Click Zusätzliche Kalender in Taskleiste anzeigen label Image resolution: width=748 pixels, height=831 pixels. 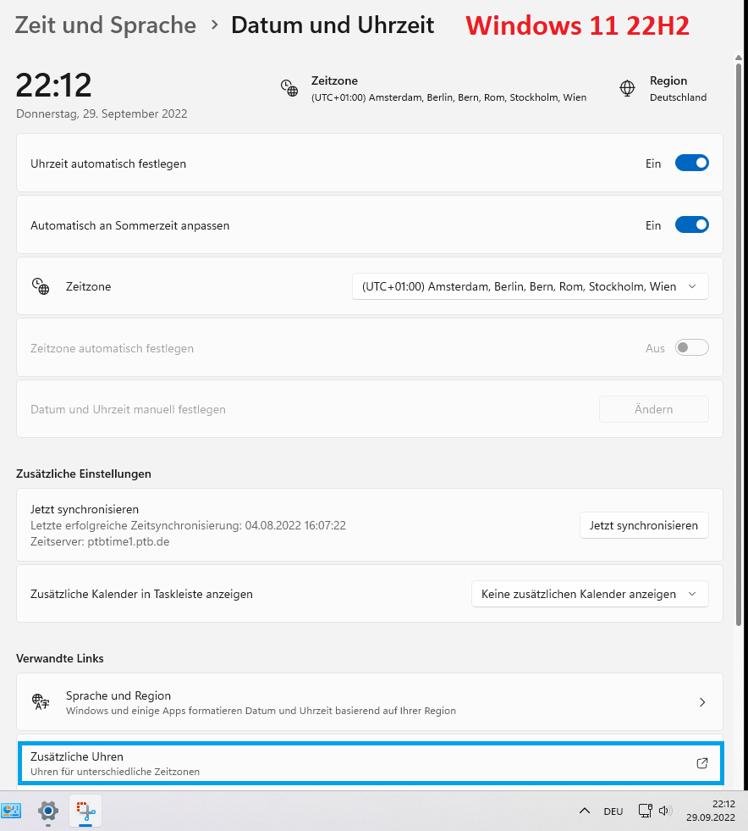141,594
